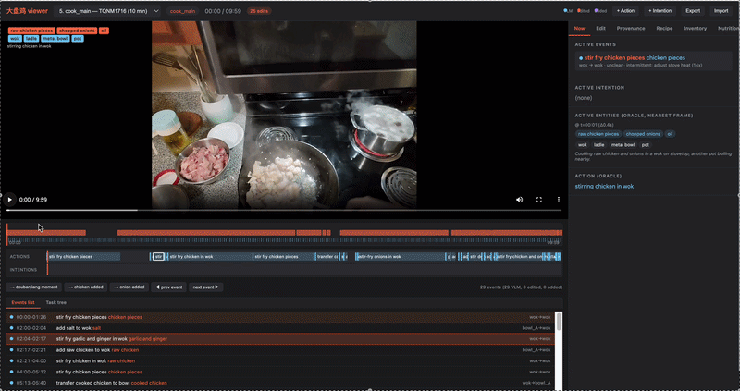The image size is (740, 391).
Task: Mute the video with the speaker icon
Action: tap(519, 200)
